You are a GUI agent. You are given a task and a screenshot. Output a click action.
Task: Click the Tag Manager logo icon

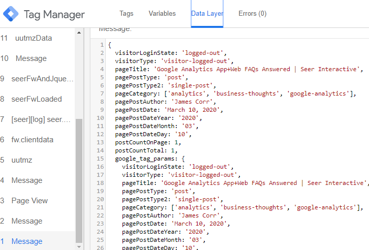click(x=11, y=14)
